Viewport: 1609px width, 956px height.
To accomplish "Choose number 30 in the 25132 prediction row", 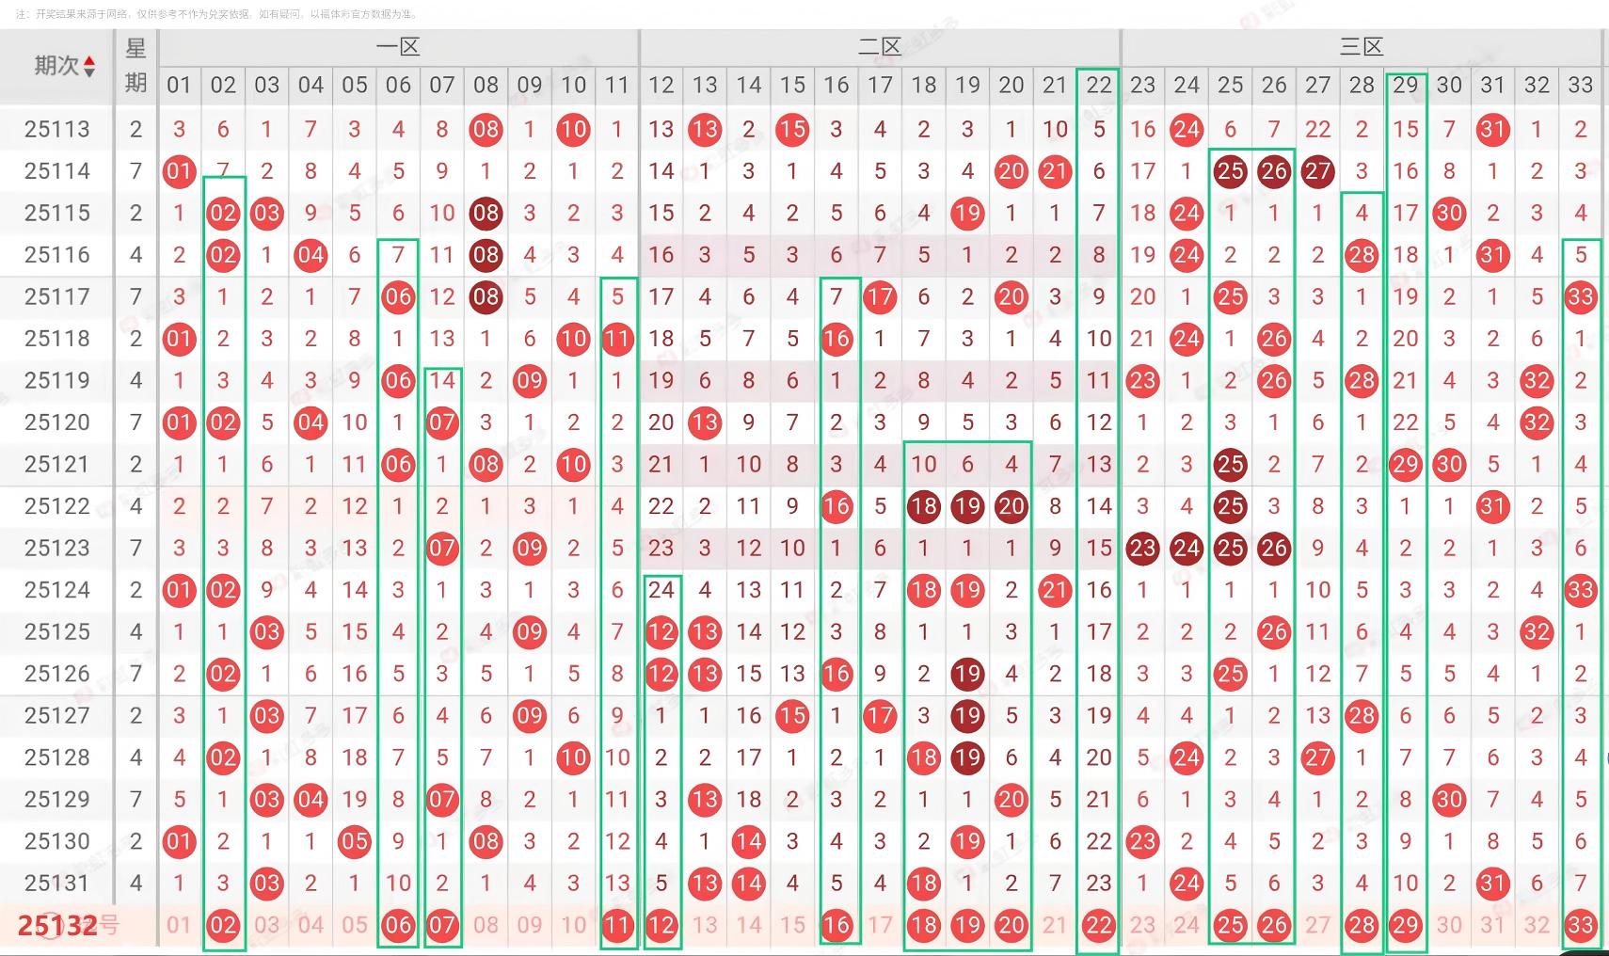I will click(1449, 925).
